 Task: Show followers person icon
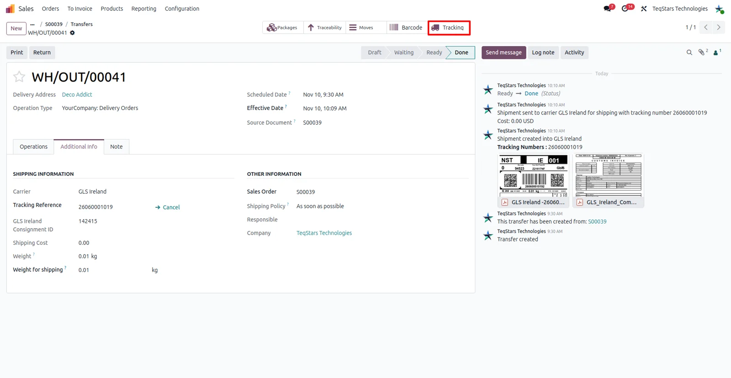tap(717, 52)
